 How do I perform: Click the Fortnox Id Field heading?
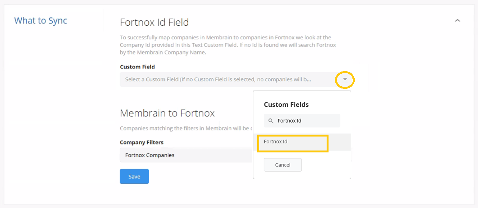coord(154,22)
